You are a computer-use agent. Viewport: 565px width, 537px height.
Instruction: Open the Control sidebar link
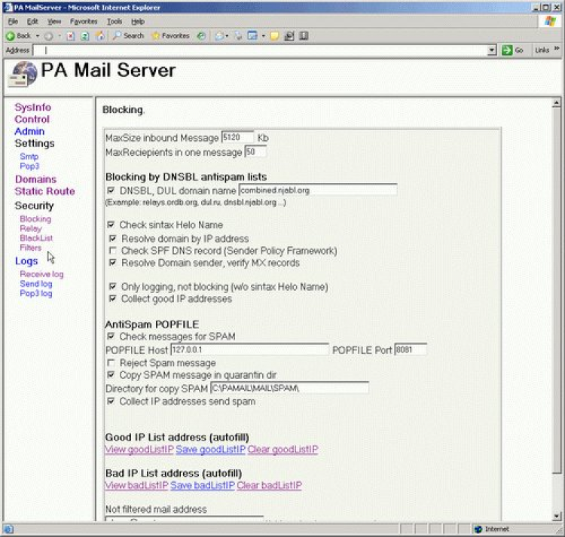32,119
